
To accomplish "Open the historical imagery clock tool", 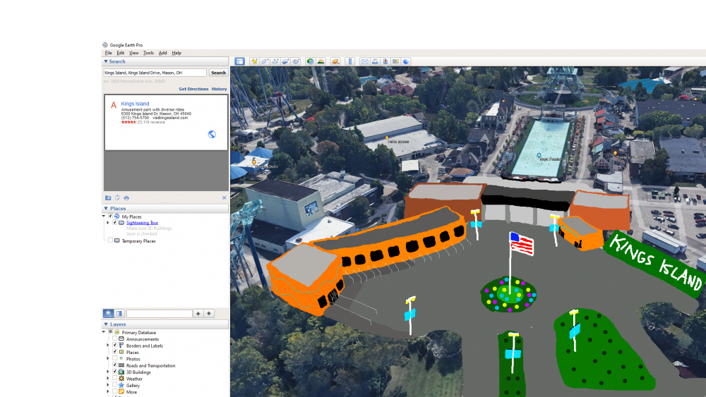I will [310, 61].
